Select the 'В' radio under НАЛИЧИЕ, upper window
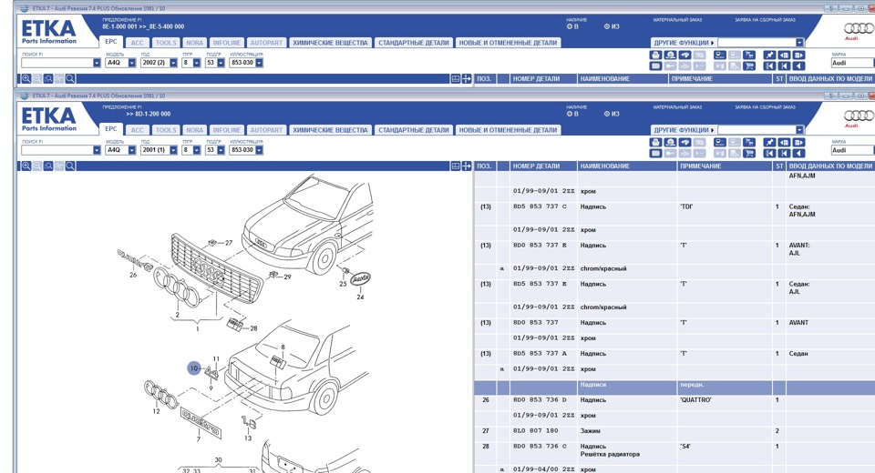This screenshot has height=473, width=875. (569, 26)
